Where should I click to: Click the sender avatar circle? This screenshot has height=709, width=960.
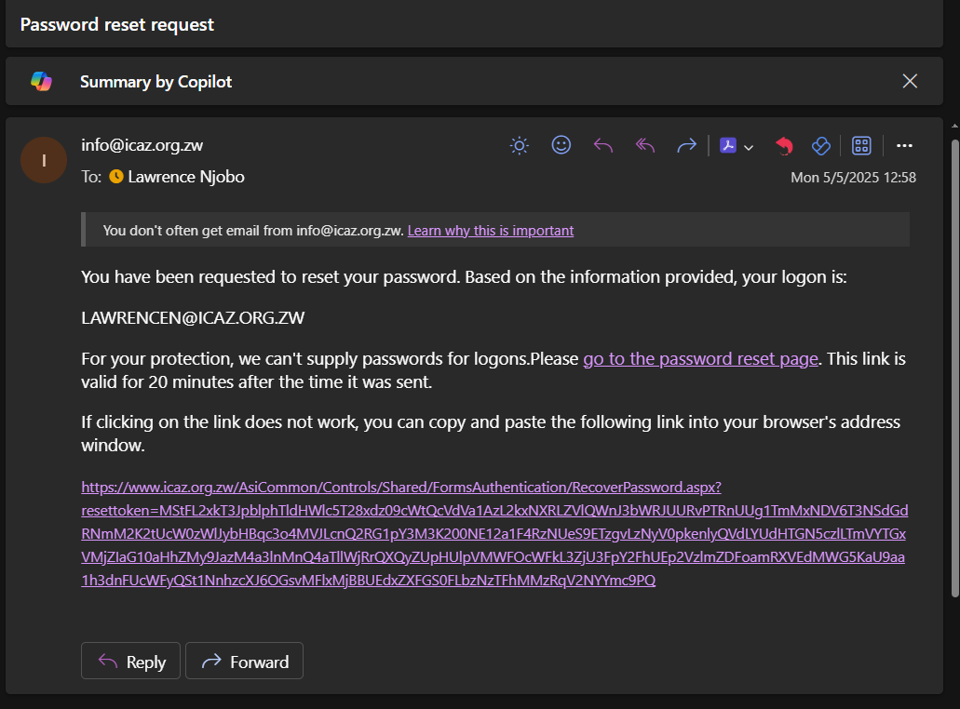[44, 160]
